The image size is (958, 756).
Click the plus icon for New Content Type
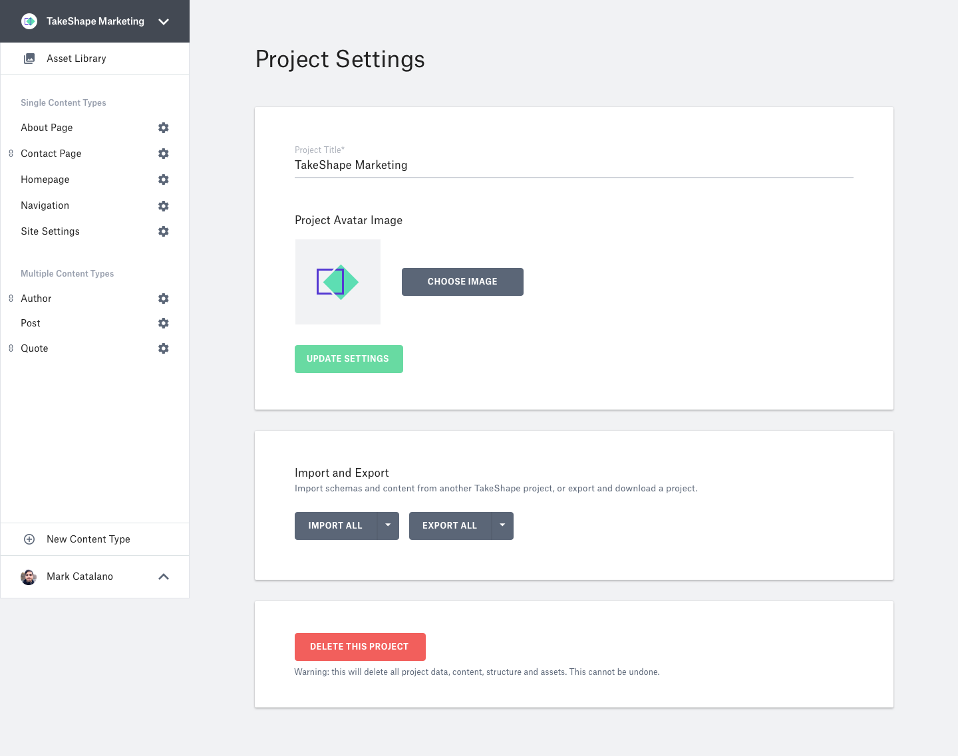tap(29, 539)
